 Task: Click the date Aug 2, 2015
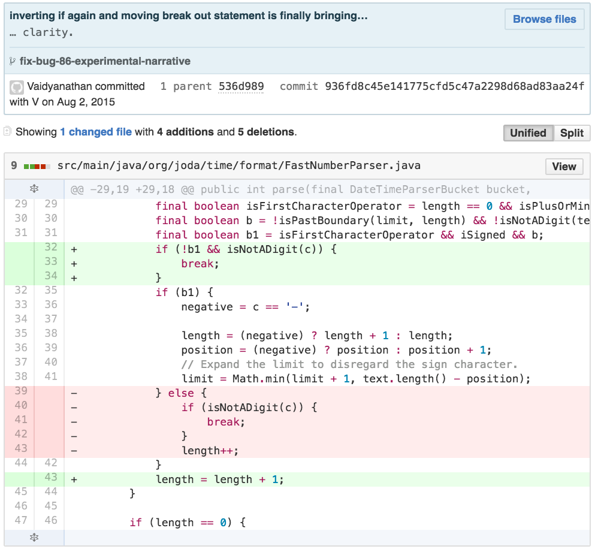tap(86, 102)
